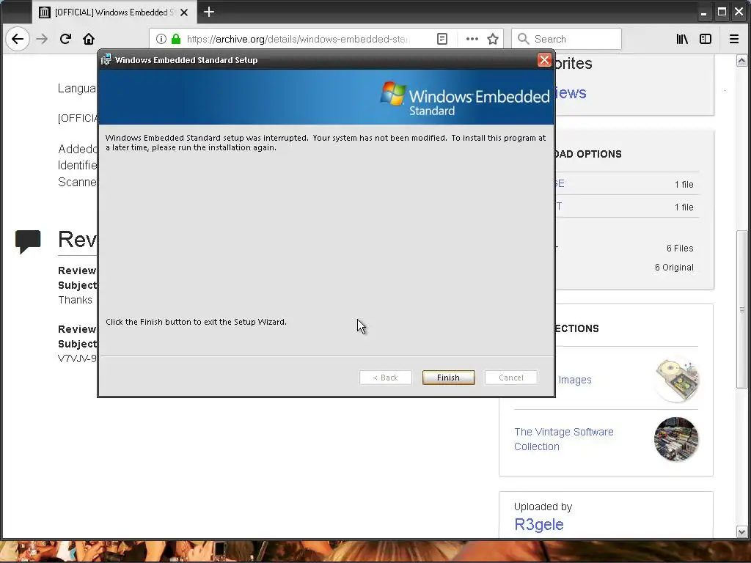Go back with the browser back arrow
The width and height of the screenshot is (751, 563).
18,39
